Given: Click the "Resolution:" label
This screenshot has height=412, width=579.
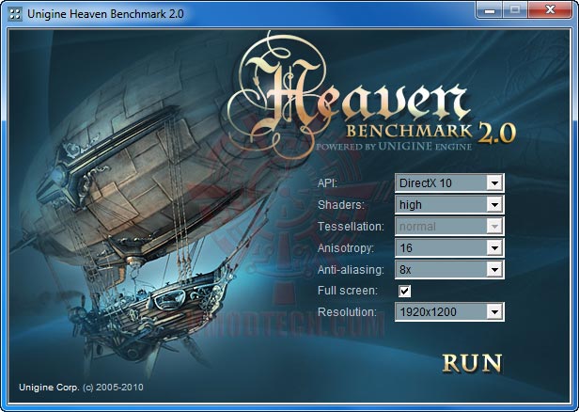Looking at the screenshot, I should (347, 312).
